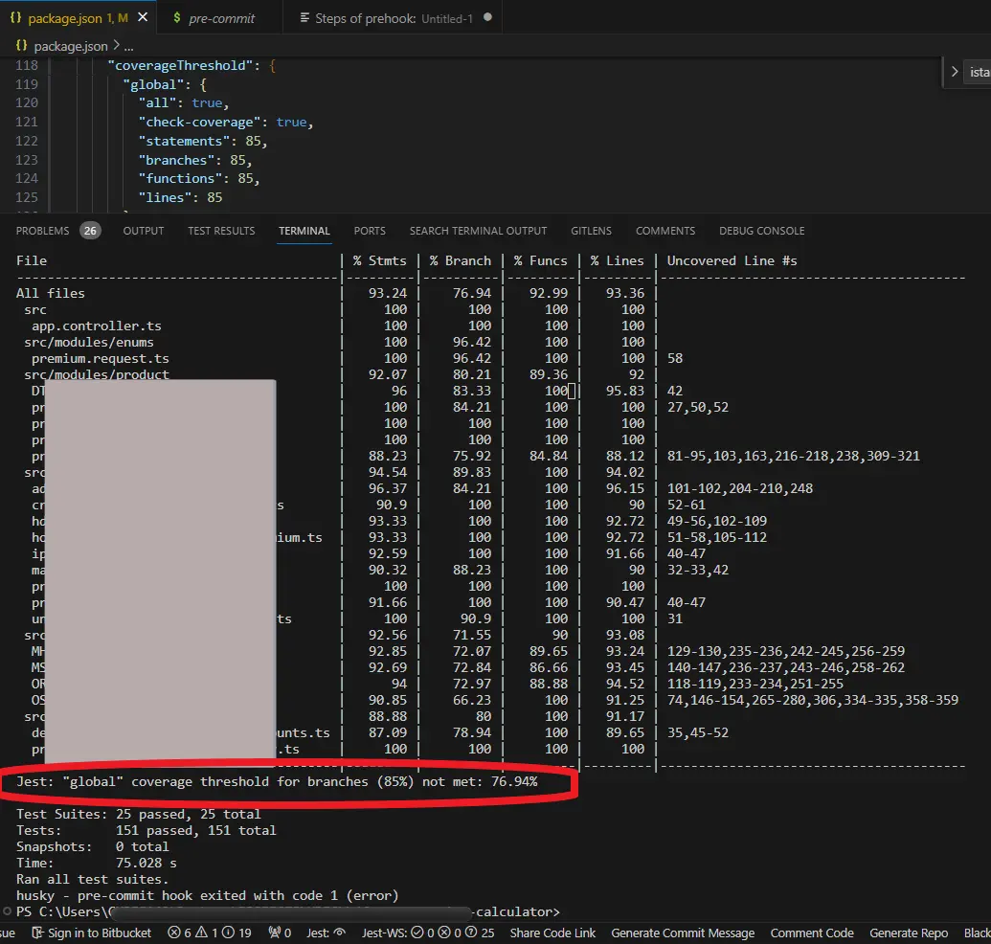This screenshot has width=991, height=944.
Task: Open the PROBLEMS panel tab
Action: [x=42, y=231]
